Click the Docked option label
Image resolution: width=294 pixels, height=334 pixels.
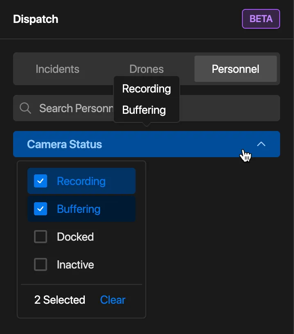[75, 237]
